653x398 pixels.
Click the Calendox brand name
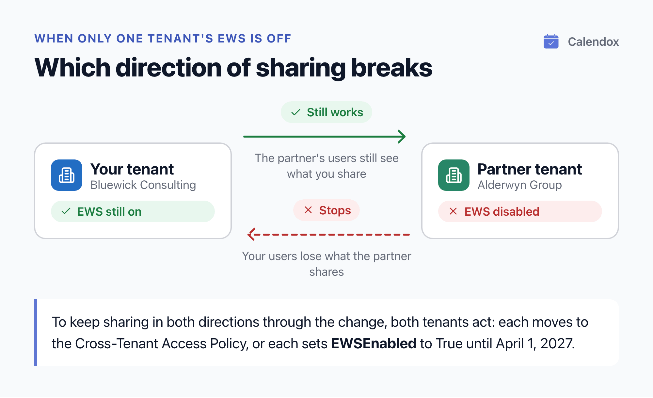[x=593, y=41]
